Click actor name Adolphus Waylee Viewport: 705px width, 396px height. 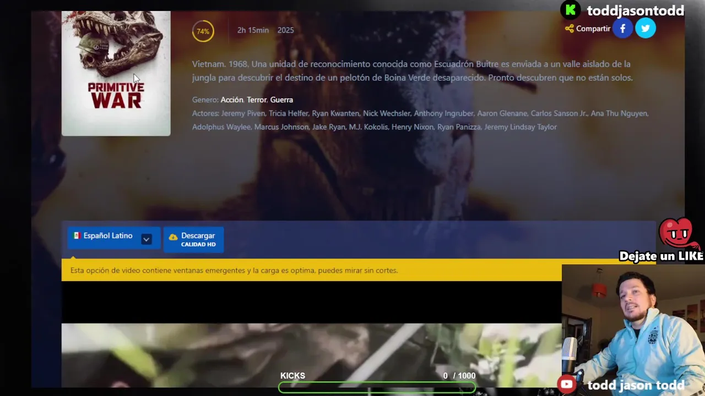221,127
